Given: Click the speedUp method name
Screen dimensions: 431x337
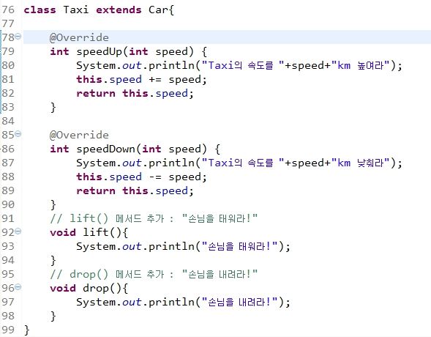Looking at the screenshot, I should [x=100, y=52].
